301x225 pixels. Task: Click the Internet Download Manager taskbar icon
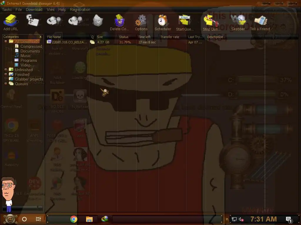click(105, 219)
